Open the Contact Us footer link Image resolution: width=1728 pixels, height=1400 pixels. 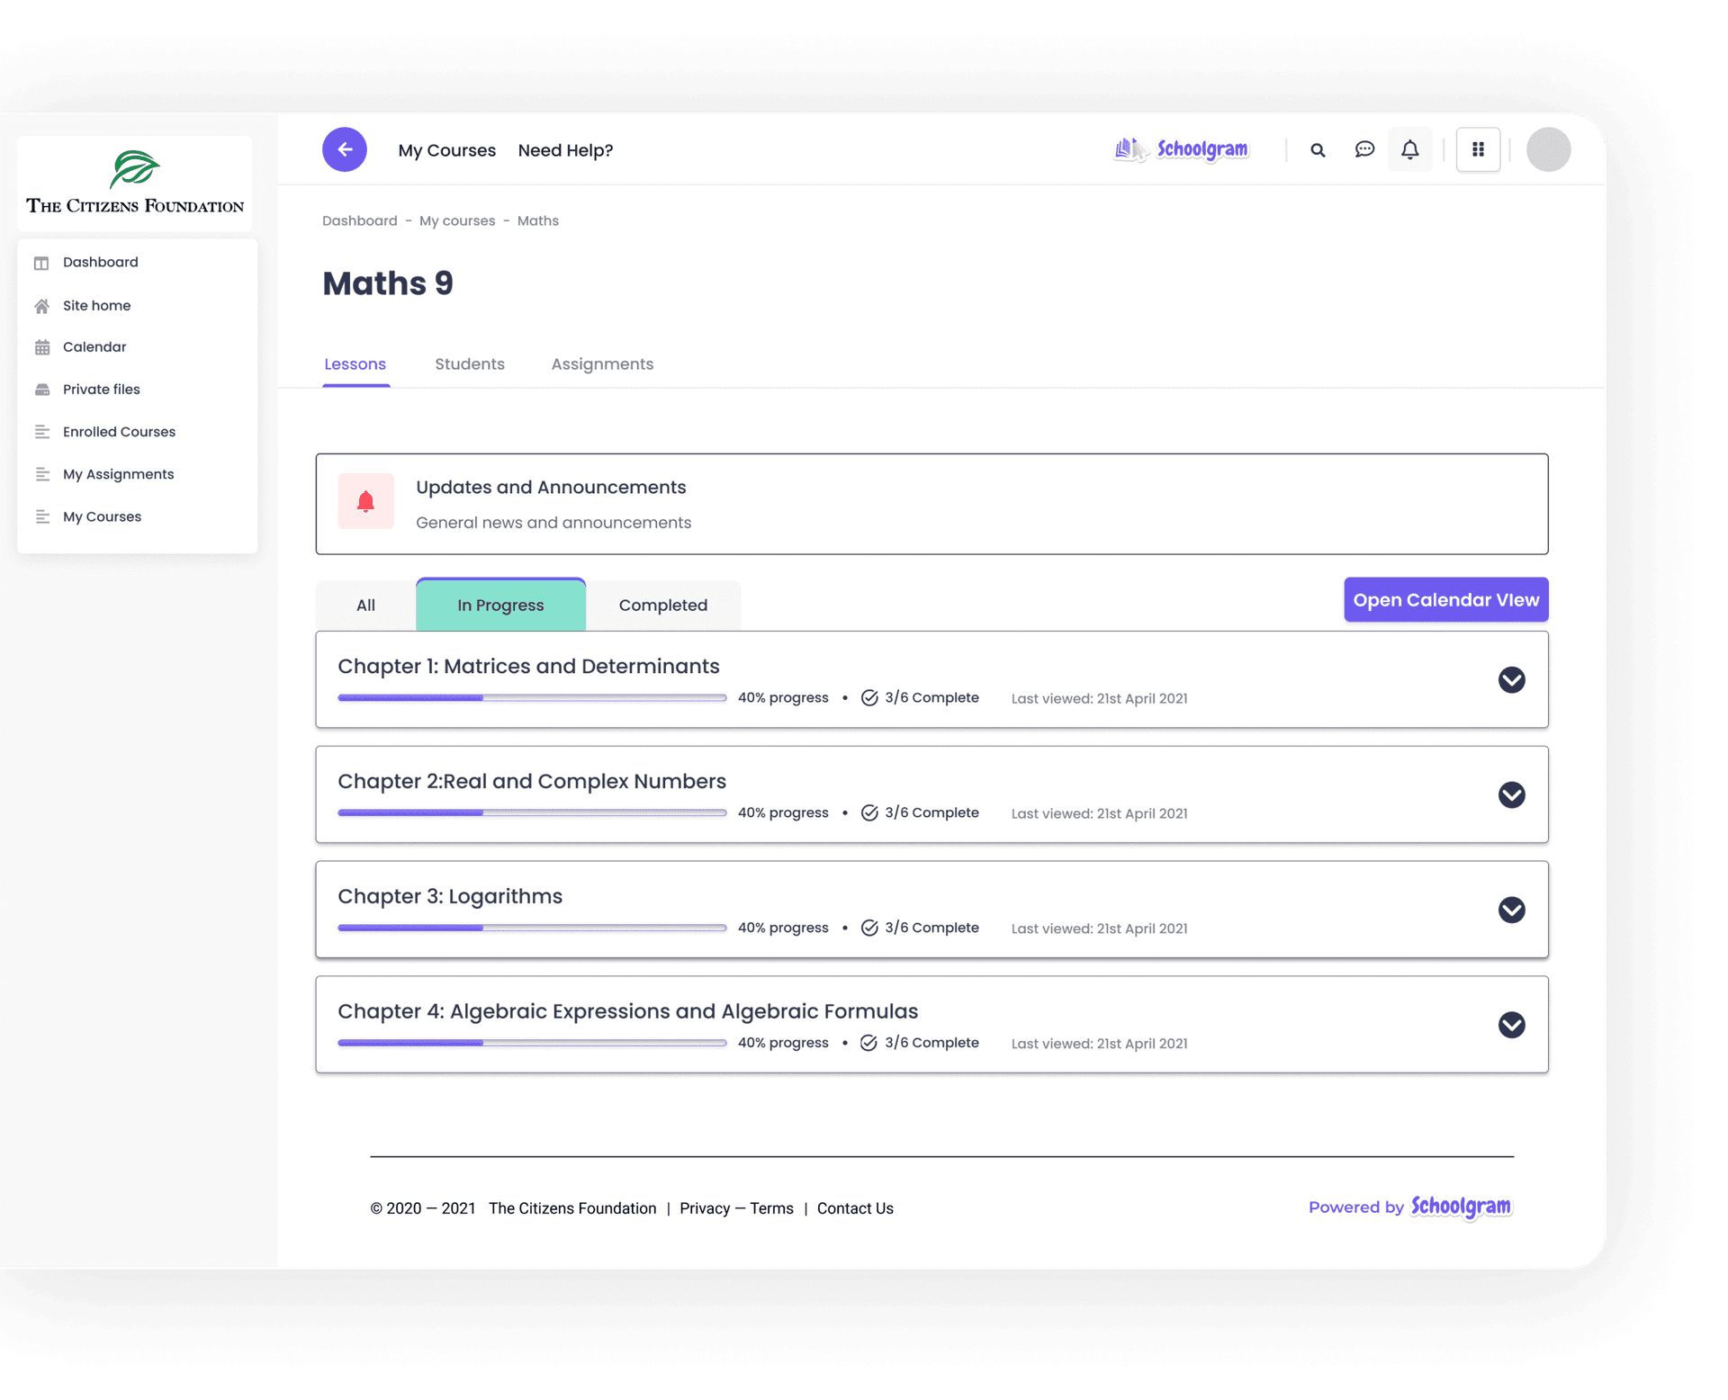coord(854,1208)
